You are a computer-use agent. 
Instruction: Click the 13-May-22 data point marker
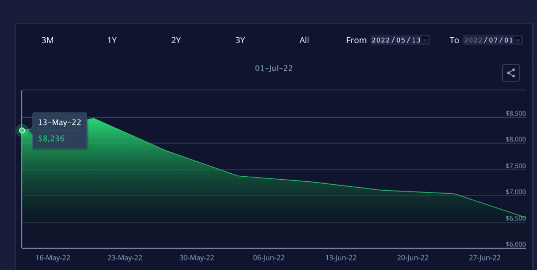pos(22,131)
